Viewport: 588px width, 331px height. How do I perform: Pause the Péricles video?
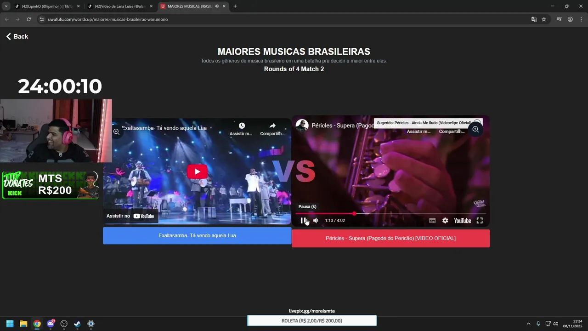click(x=303, y=221)
